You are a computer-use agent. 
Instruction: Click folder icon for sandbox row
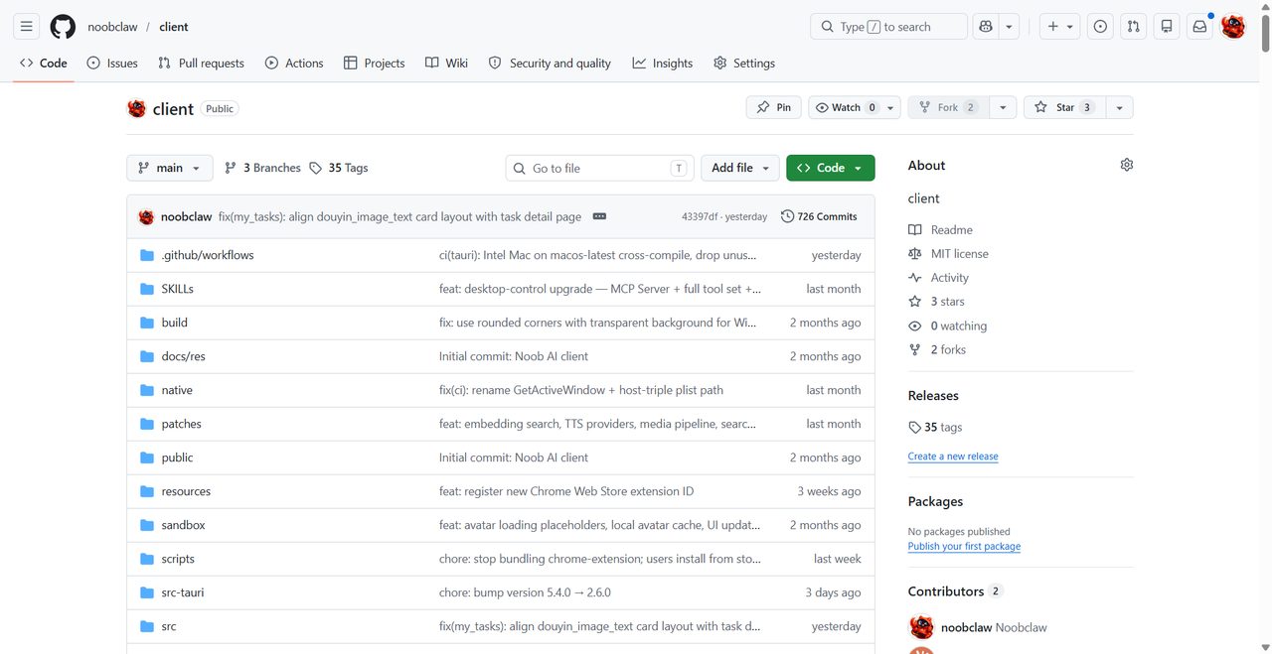(x=147, y=525)
